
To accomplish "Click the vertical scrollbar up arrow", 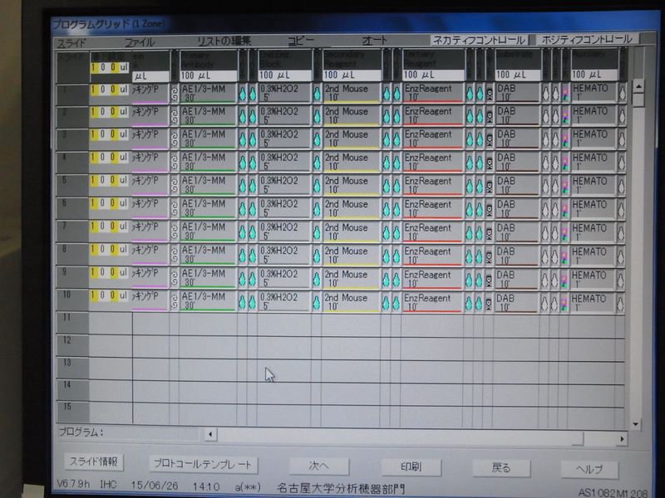I will [x=638, y=86].
